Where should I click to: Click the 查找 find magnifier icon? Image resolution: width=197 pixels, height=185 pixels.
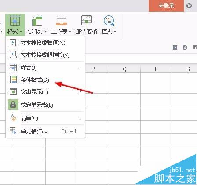109,21
